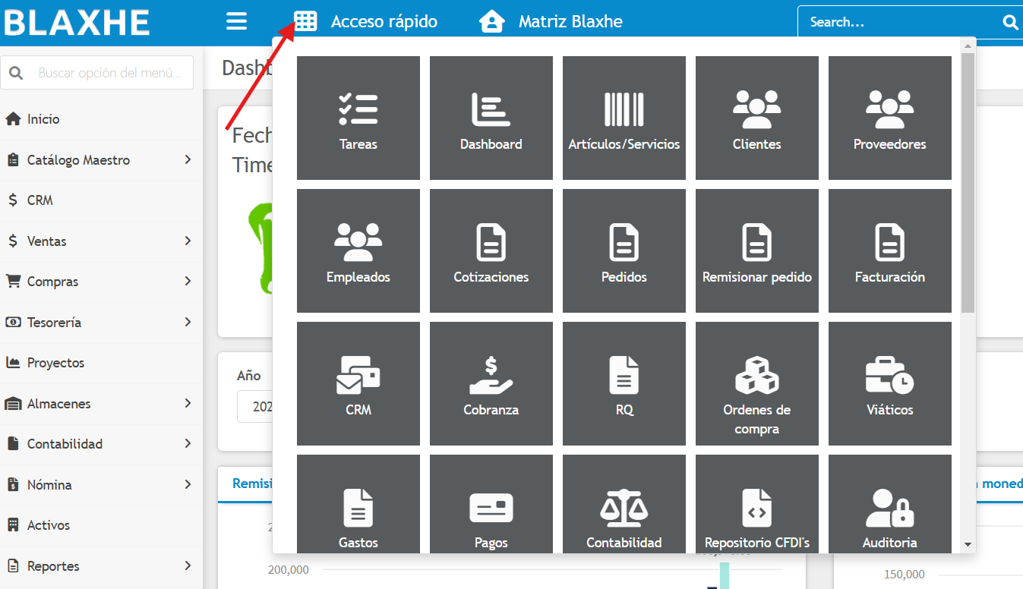Screen dimensions: 1023x589
Task: Open the Facturación tile
Action: click(x=890, y=250)
